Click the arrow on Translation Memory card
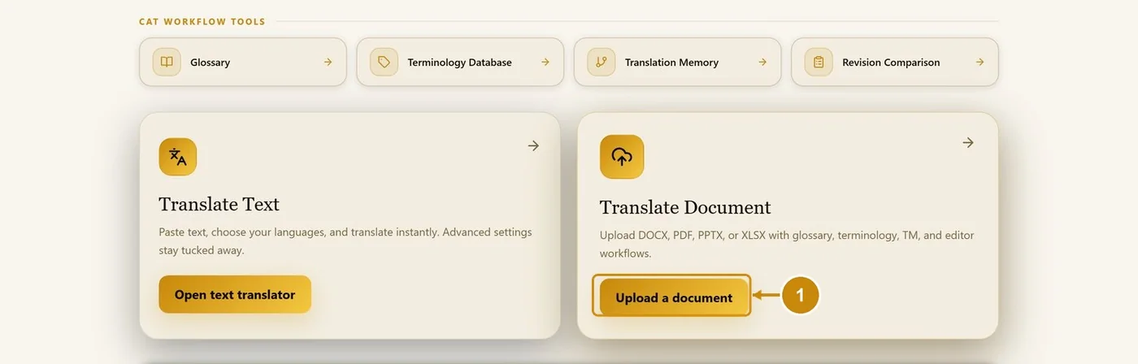The width and height of the screenshot is (1138, 364). click(x=762, y=62)
